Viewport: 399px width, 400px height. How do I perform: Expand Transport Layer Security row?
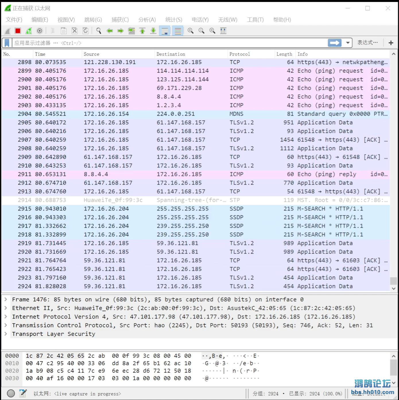5,334
